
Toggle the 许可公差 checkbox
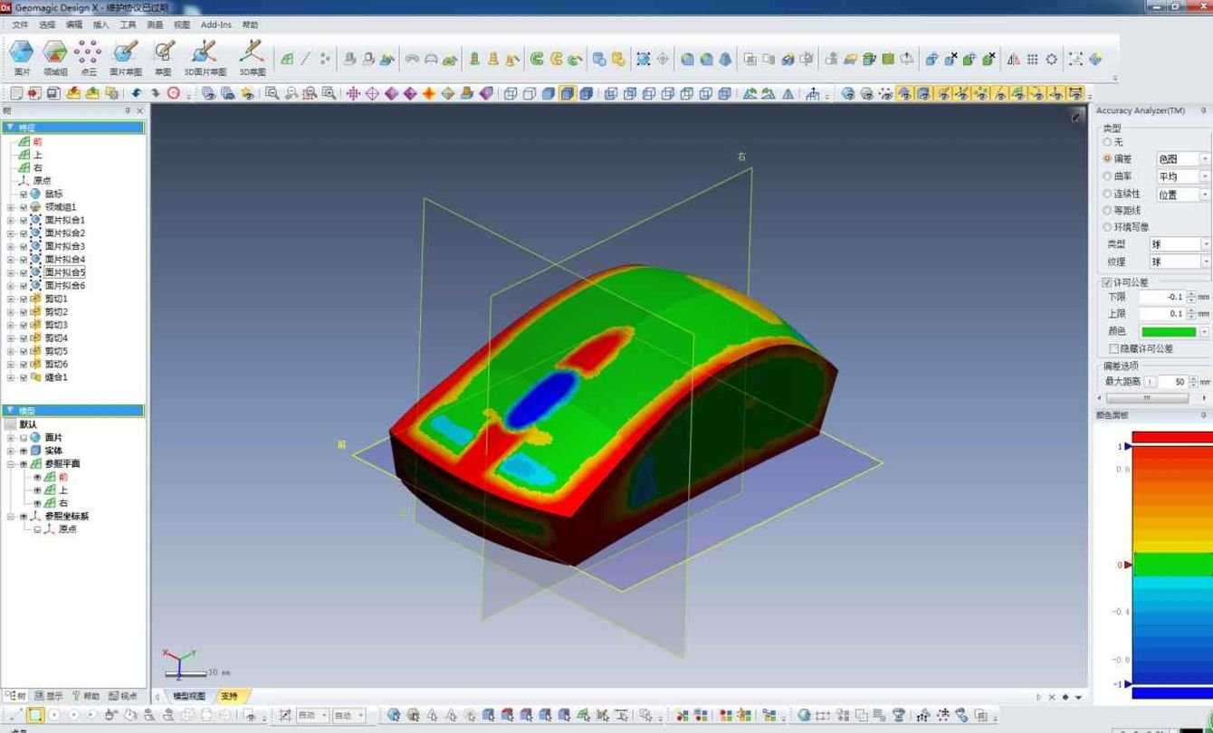click(1106, 282)
